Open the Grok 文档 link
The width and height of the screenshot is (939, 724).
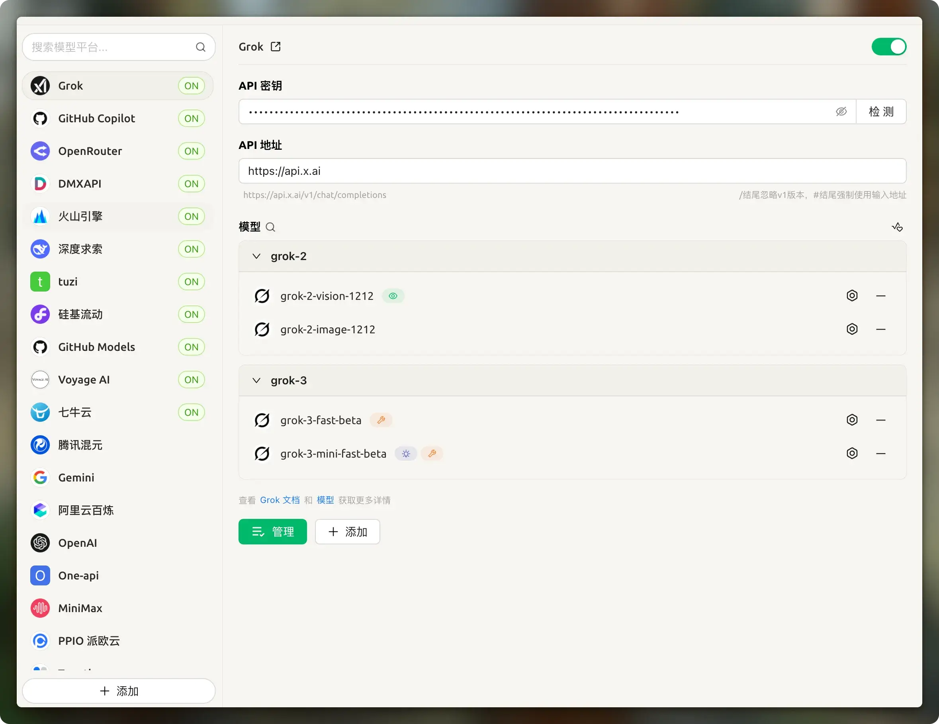click(280, 500)
